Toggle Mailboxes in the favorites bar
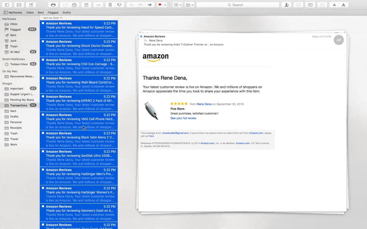The height and width of the screenshot is (229, 367). 13,13
